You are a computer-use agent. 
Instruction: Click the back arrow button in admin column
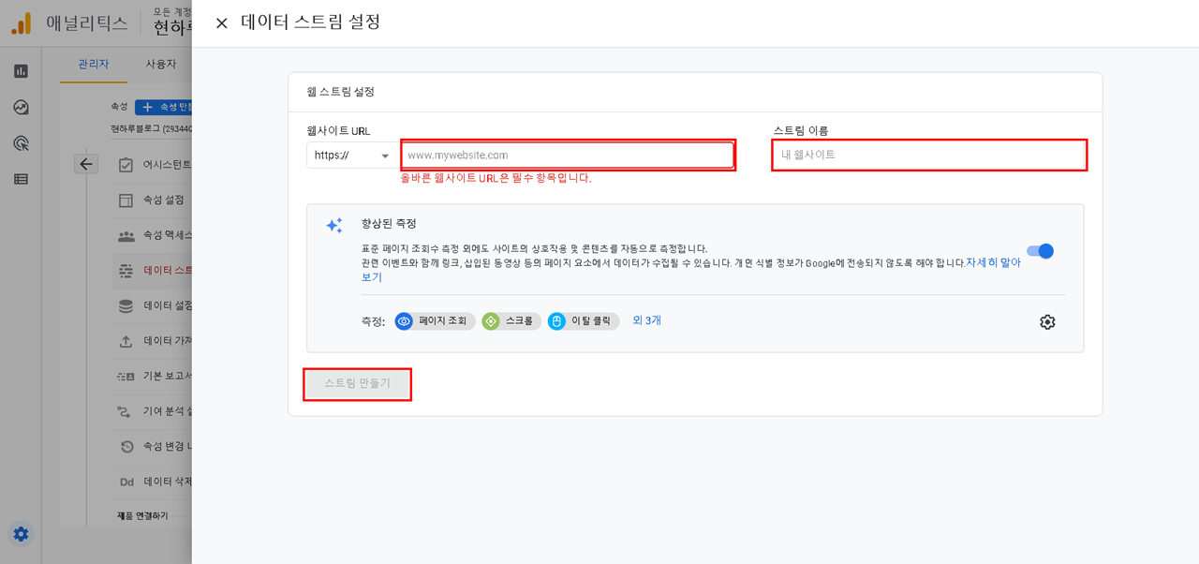[86, 164]
